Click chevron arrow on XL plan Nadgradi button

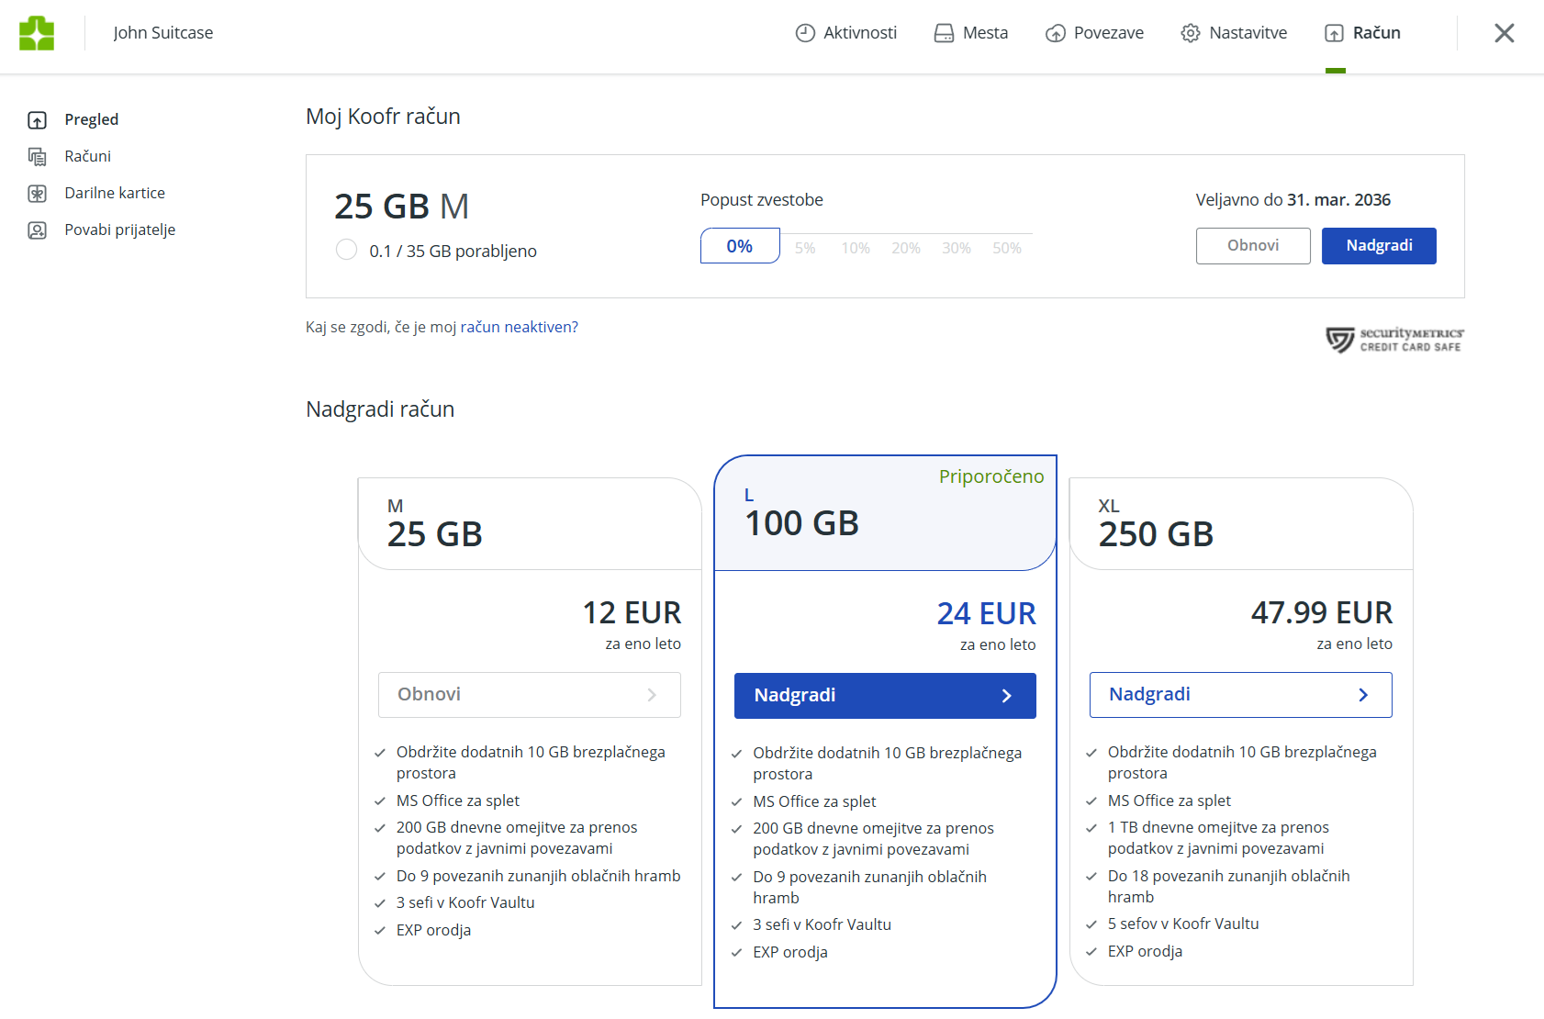(x=1363, y=695)
